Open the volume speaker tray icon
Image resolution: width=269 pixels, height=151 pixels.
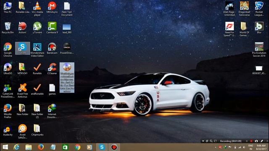244,147
